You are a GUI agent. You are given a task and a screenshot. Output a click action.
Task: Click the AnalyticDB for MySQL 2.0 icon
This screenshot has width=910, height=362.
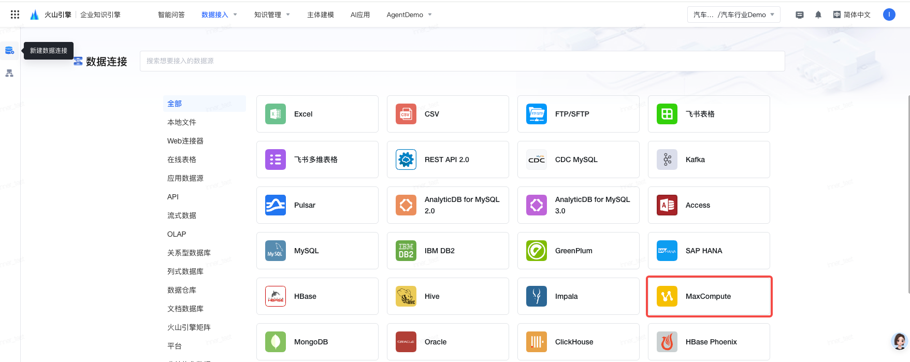[x=406, y=205]
